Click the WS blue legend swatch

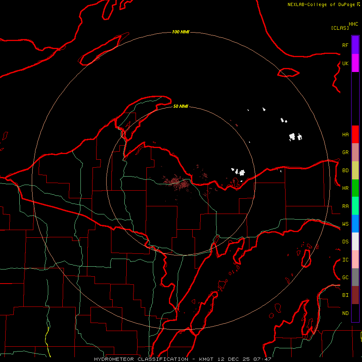[355, 224]
